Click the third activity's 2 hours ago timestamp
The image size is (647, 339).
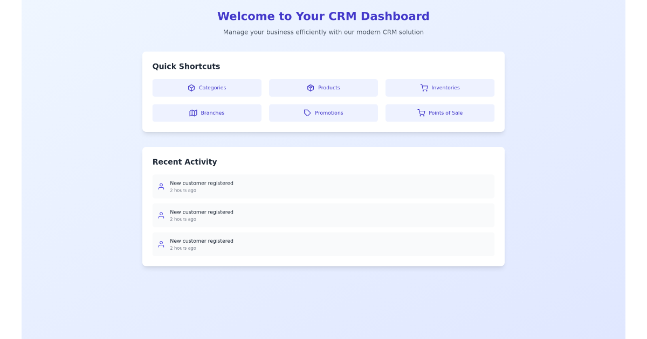point(183,248)
